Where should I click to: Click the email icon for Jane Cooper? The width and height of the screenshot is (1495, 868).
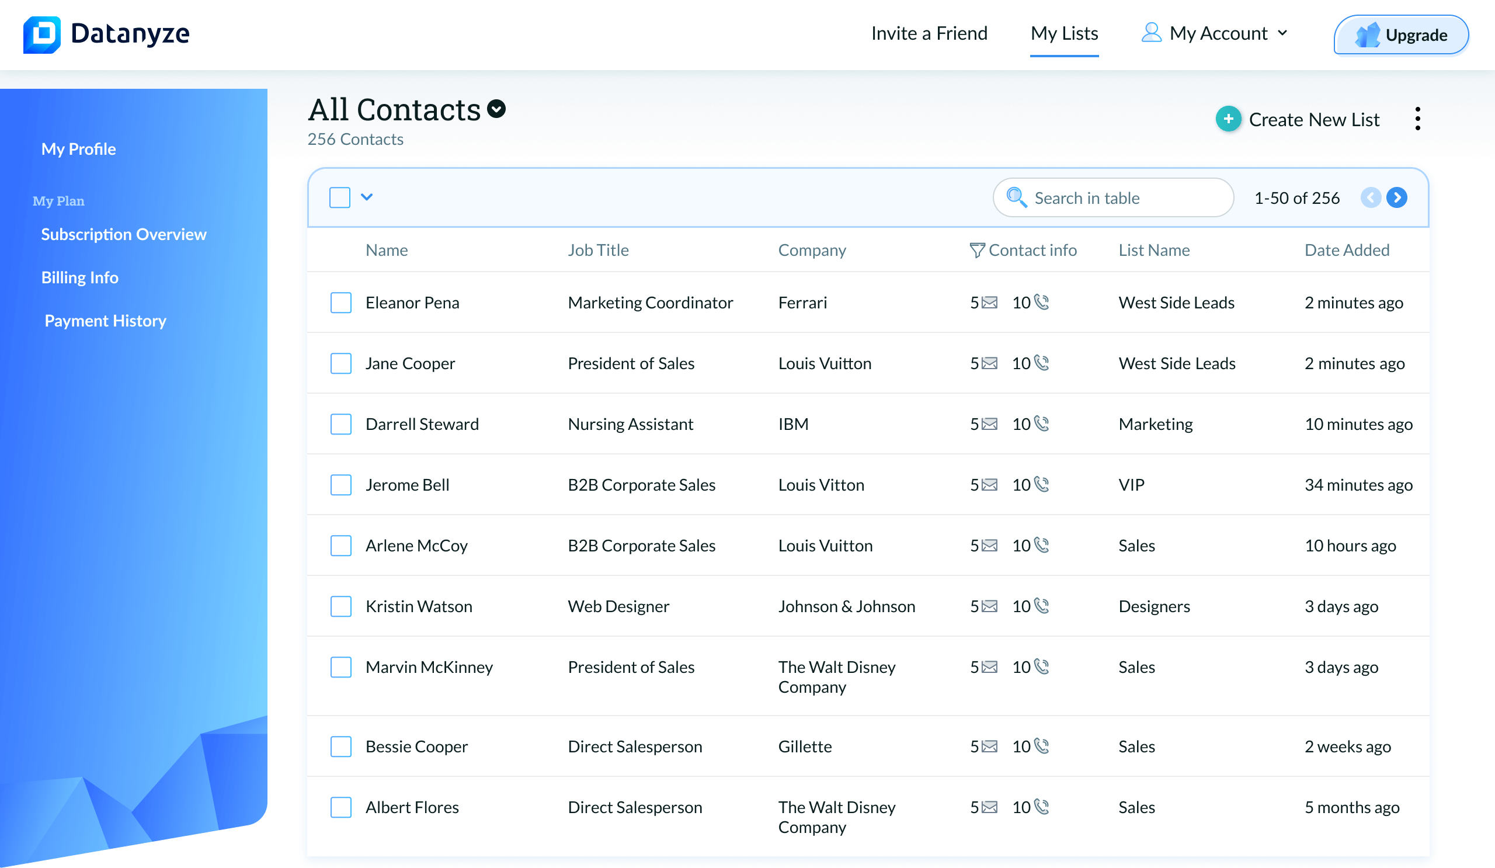pos(989,364)
